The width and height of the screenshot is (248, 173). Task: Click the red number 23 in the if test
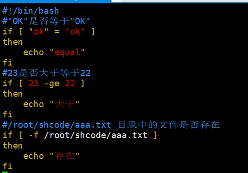33,83
